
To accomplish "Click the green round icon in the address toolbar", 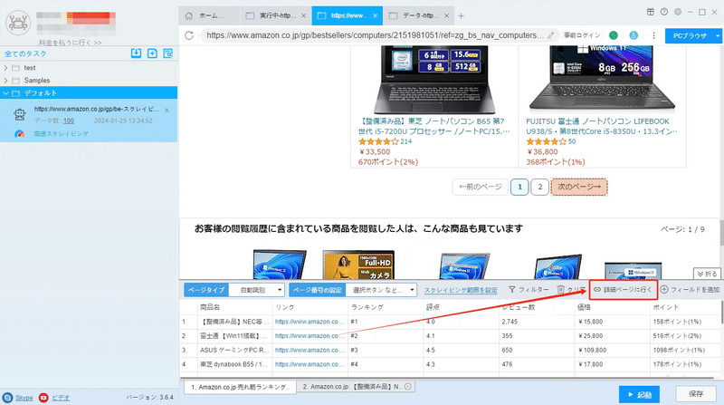I will click(x=614, y=35).
